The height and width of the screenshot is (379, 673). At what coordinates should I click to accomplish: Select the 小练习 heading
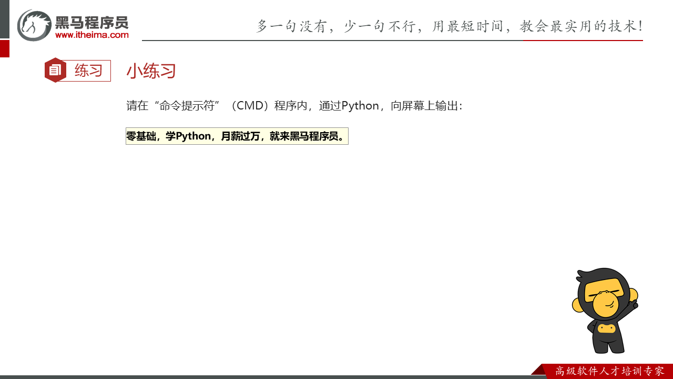click(151, 71)
